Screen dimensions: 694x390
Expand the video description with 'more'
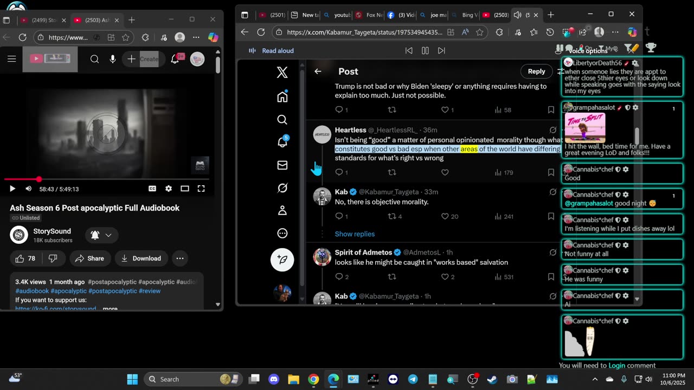click(110, 308)
